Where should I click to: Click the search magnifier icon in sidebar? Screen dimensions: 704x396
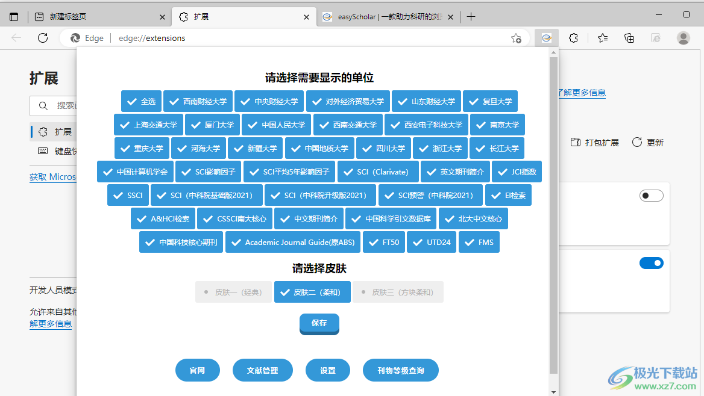tap(43, 105)
